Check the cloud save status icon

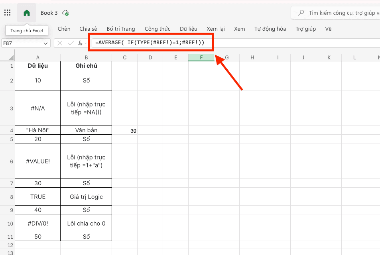pyautogui.click(x=66, y=12)
